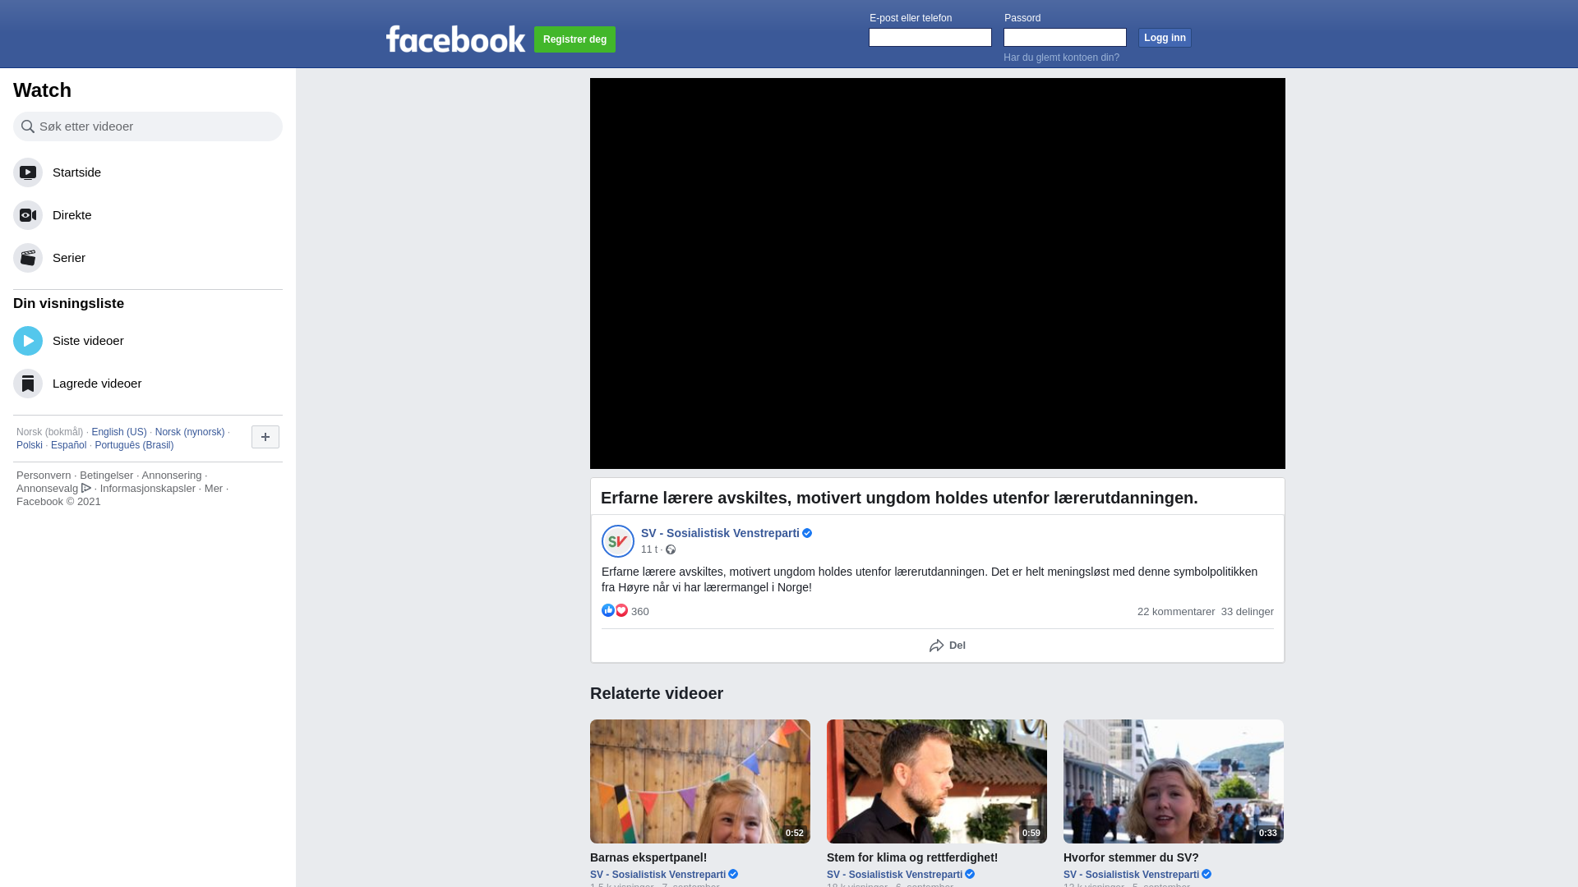The image size is (1578, 887).
Task: Switch language to English (US)
Action: point(119,432)
